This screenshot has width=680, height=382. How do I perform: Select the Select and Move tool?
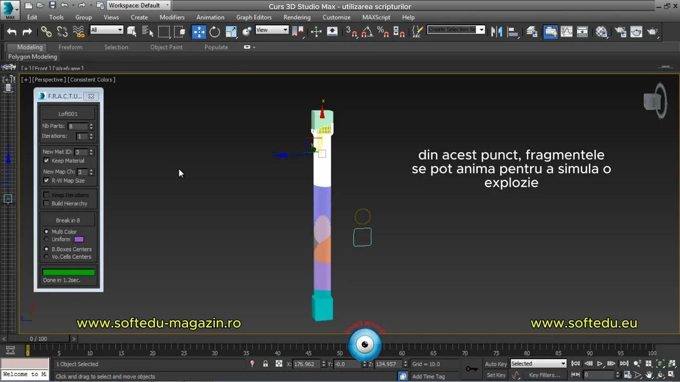(199, 32)
